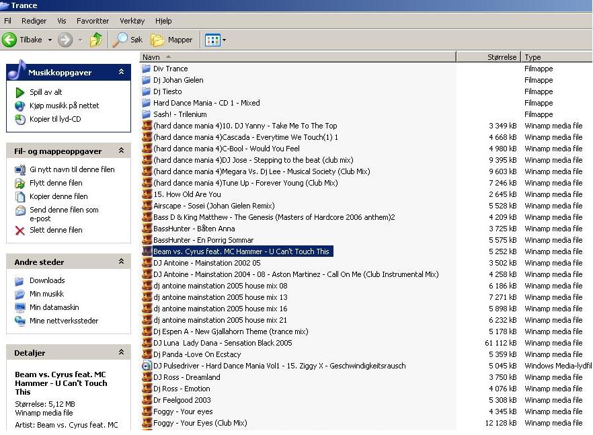Click the Flytt denne filen icon

19,184
